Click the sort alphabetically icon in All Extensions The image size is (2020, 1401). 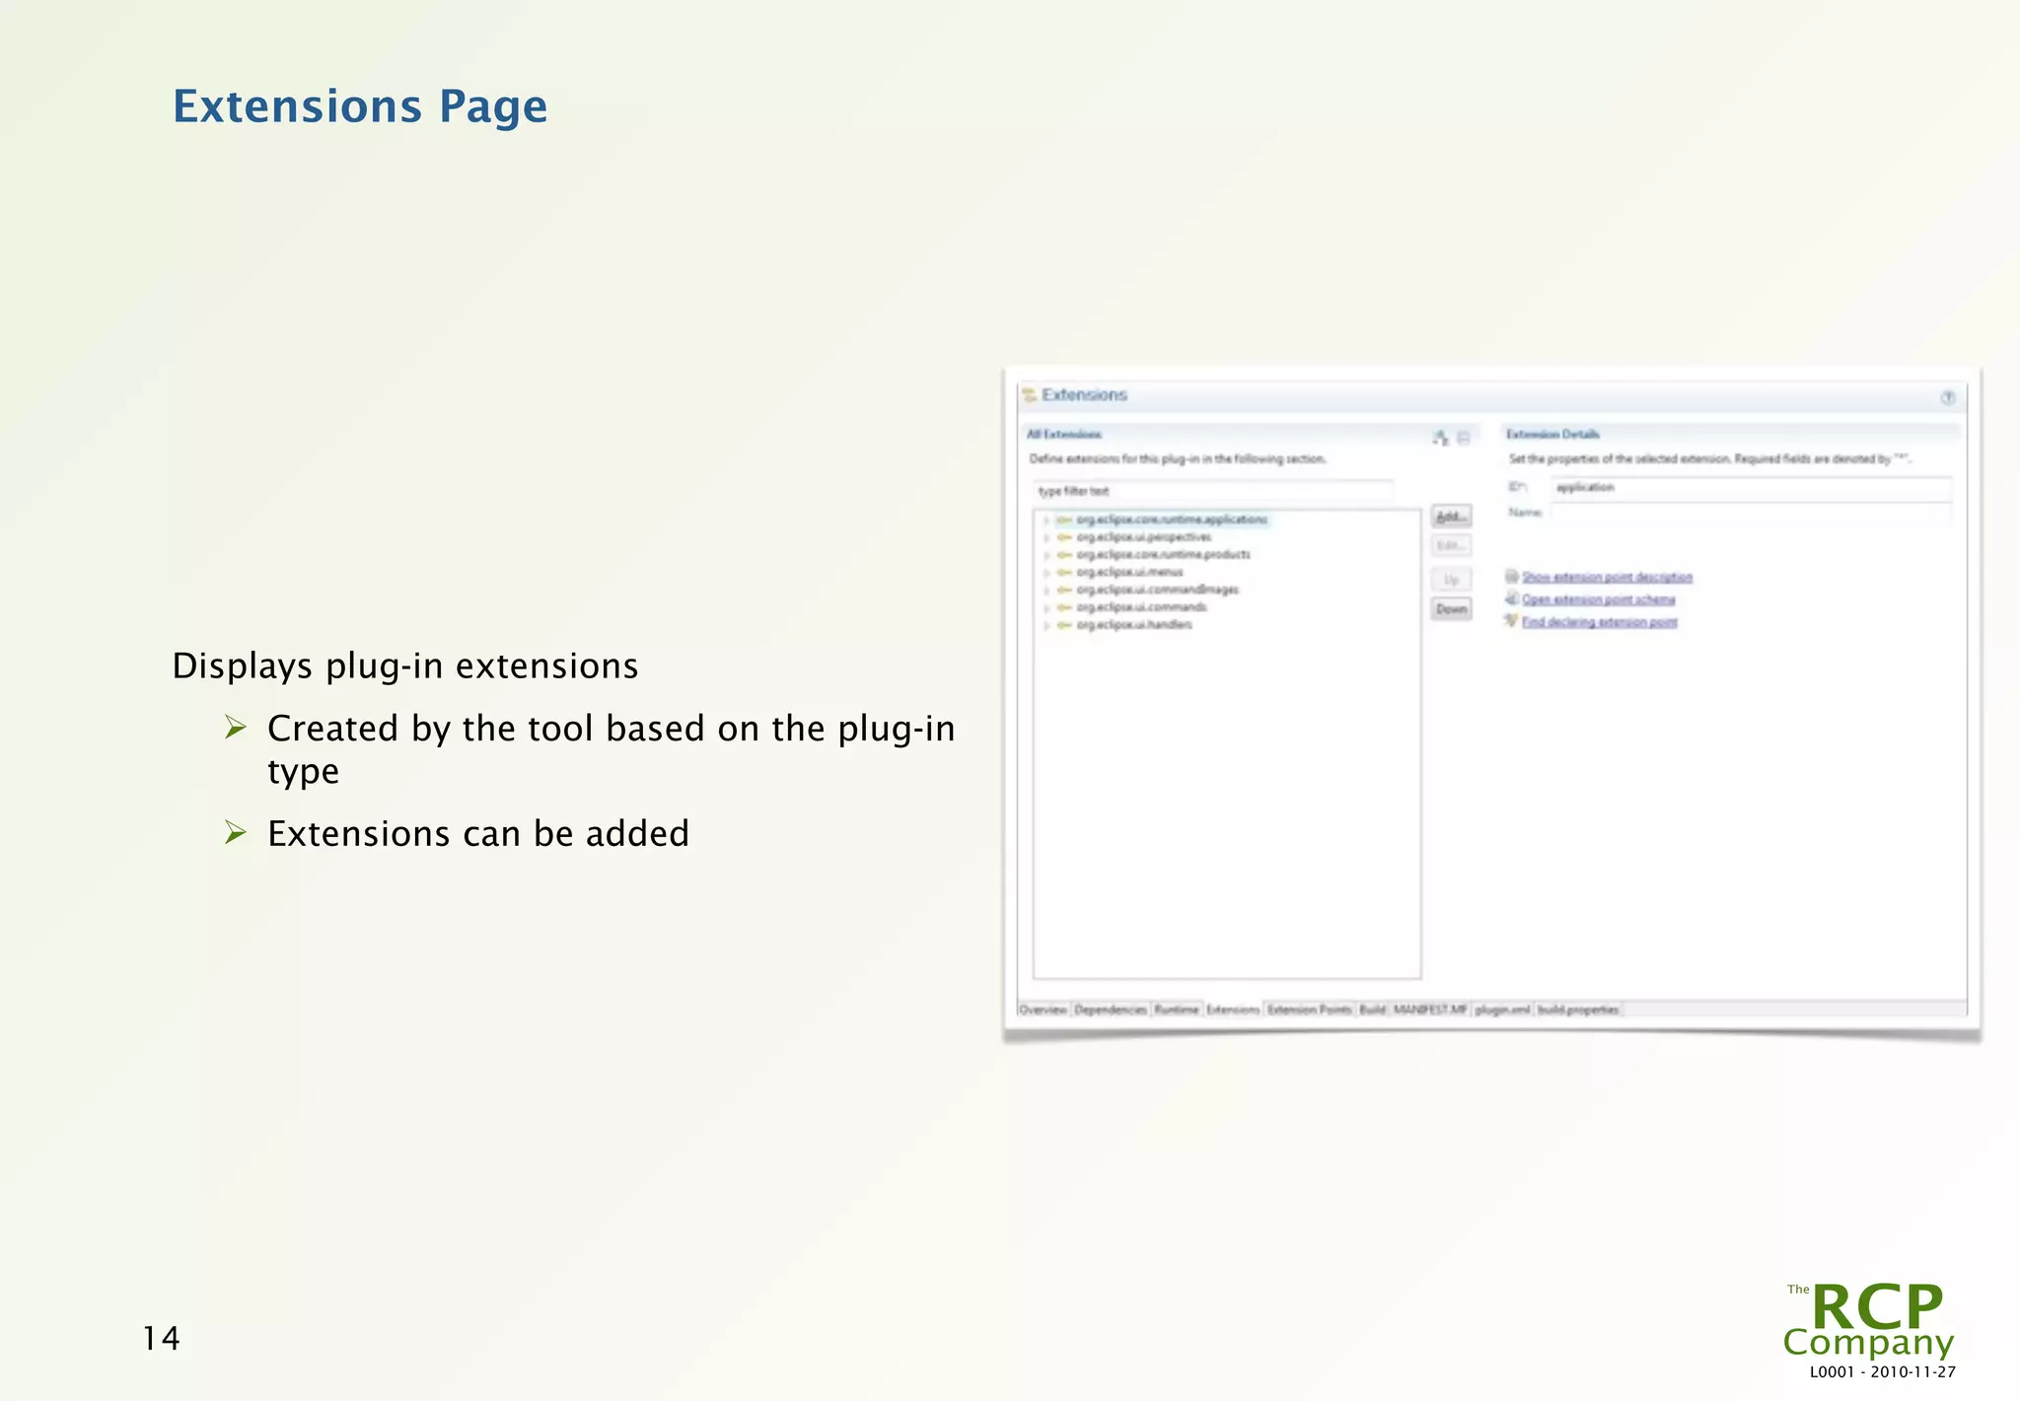click(1441, 438)
